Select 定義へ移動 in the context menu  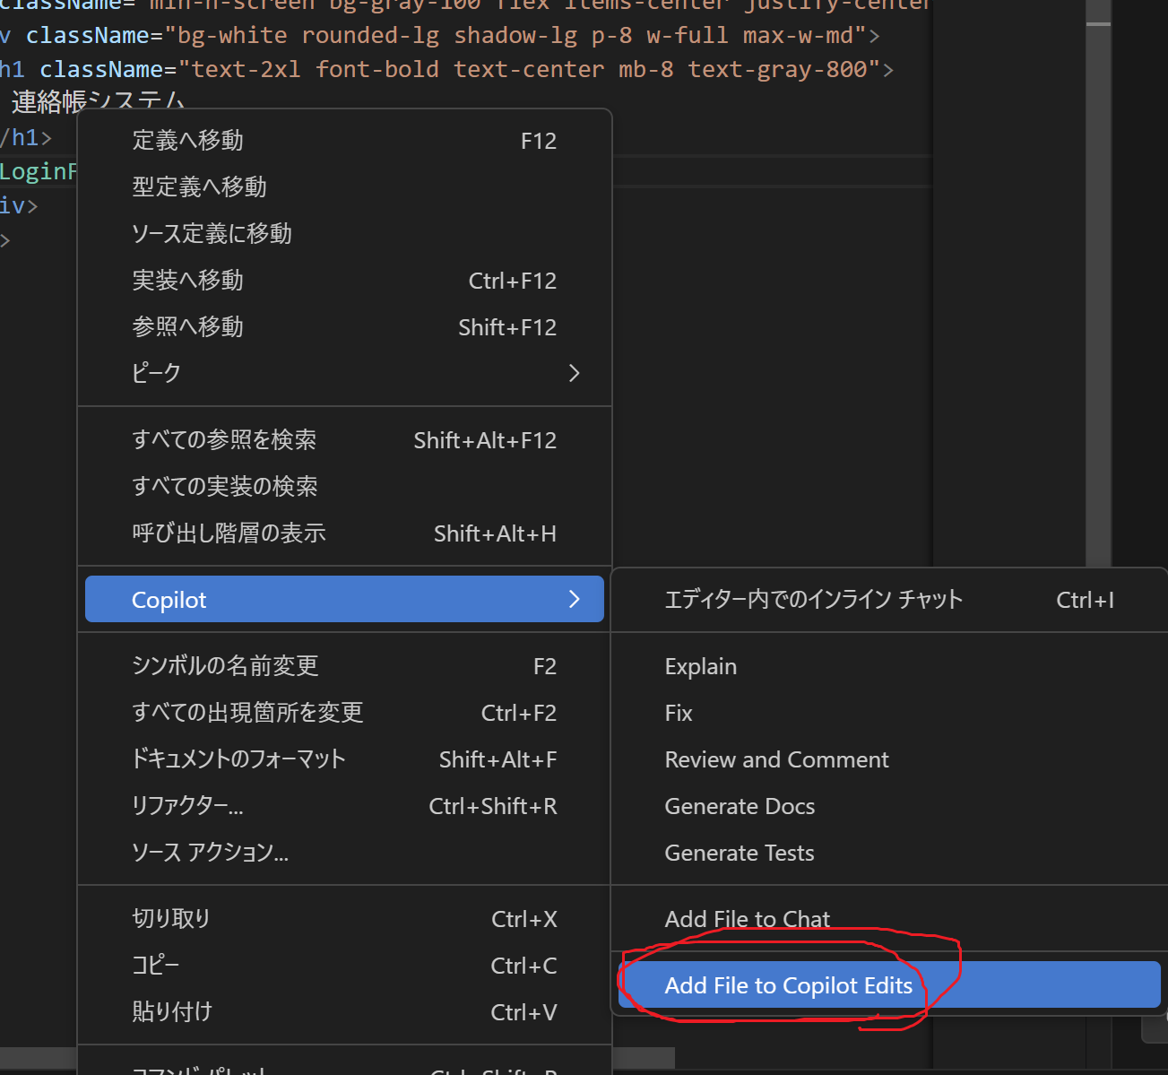tap(344, 141)
